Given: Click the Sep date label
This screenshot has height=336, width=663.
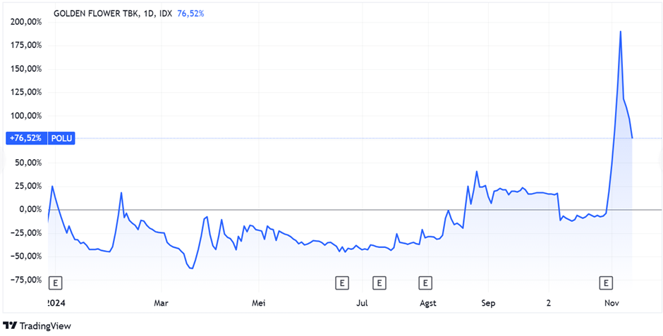Looking at the screenshot, I should [x=488, y=303].
